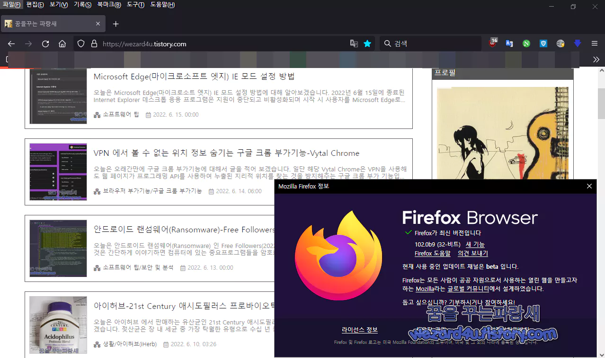605x358 pixels.
Task: Click the lock icon for site security info
Action: tap(93, 43)
